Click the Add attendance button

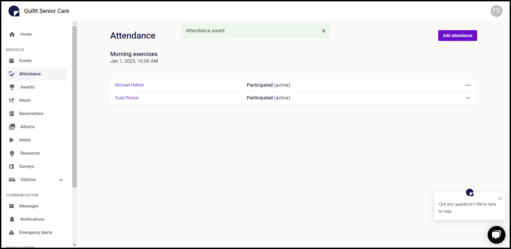click(x=457, y=35)
